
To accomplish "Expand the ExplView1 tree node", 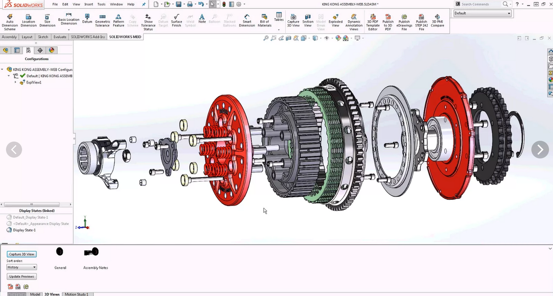I will click(16, 82).
